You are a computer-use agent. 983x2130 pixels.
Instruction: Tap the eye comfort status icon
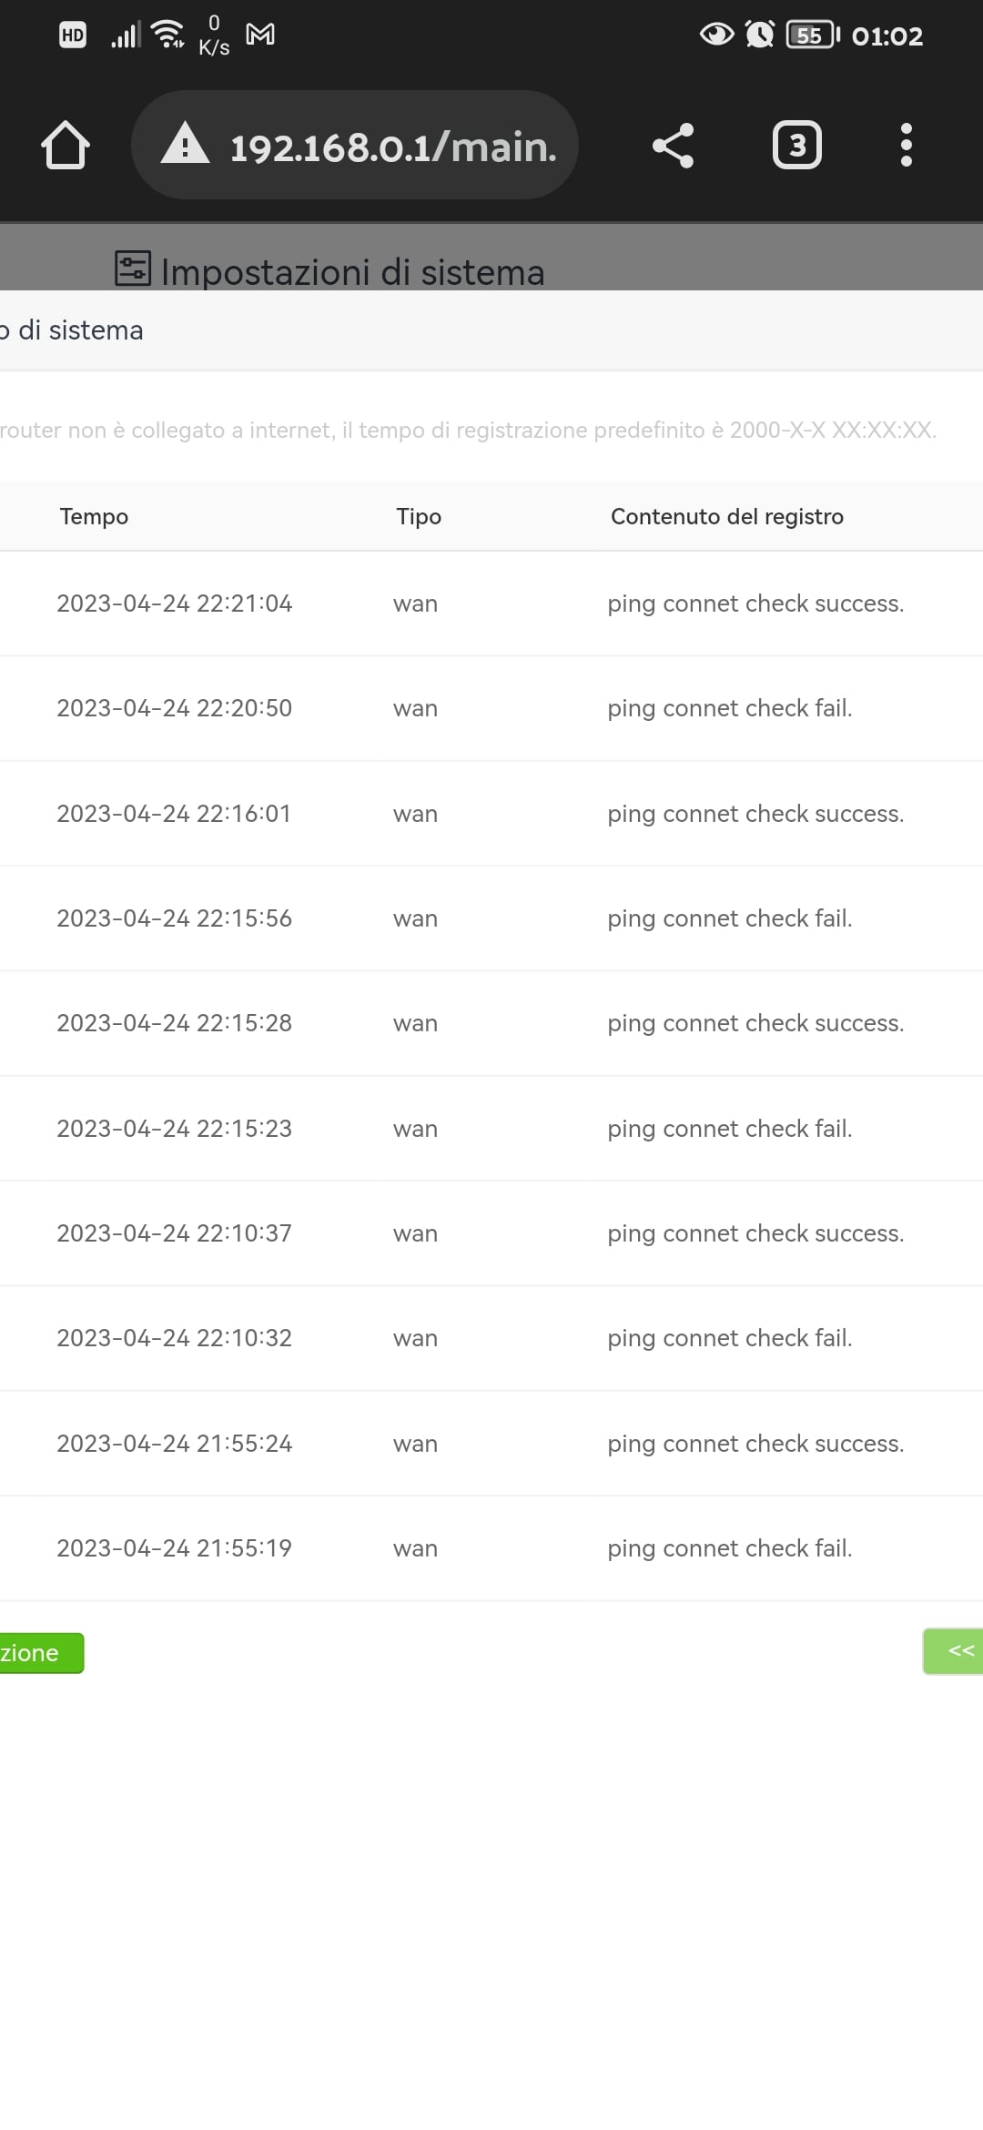click(x=716, y=35)
